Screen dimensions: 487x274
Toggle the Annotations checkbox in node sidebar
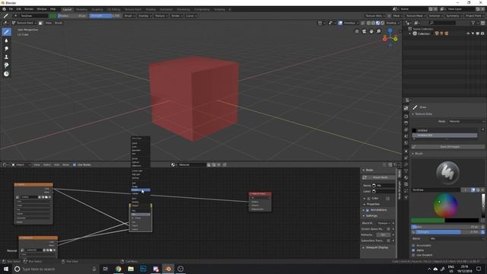368,210
